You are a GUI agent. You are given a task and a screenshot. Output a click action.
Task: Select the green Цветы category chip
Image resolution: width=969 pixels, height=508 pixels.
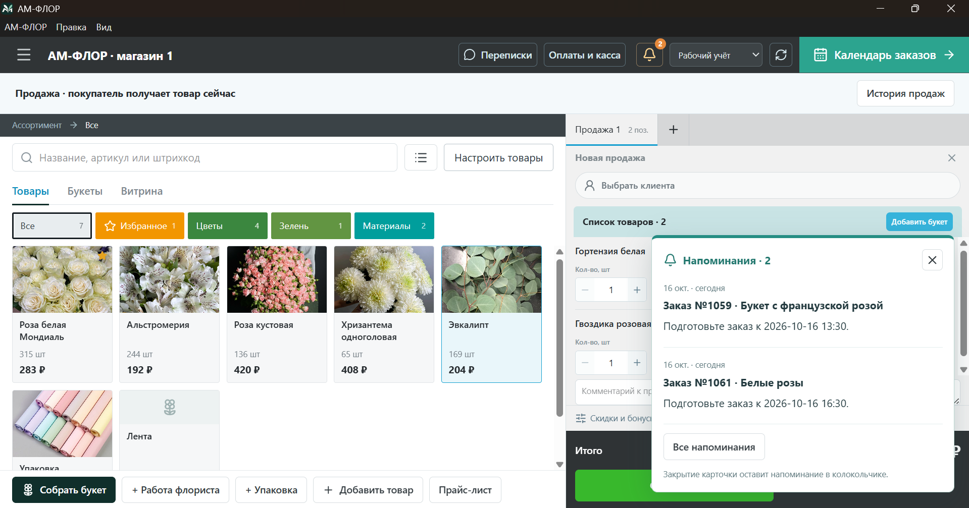[228, 226]
